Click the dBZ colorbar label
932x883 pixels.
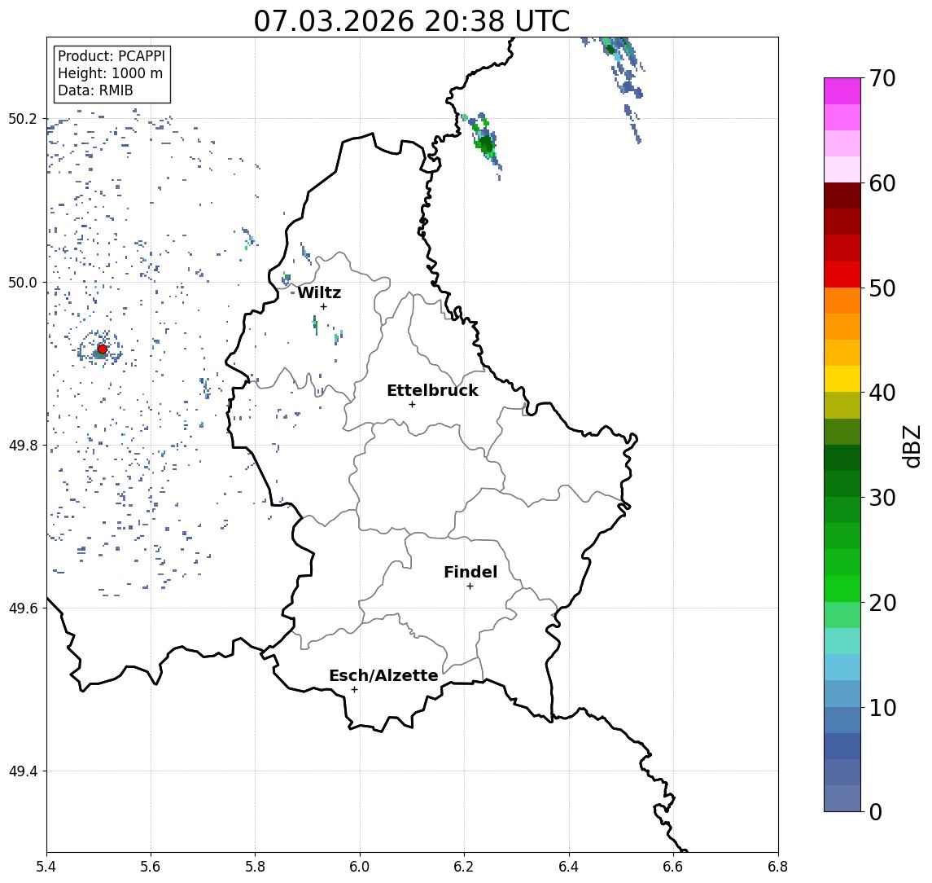(912, 446)
